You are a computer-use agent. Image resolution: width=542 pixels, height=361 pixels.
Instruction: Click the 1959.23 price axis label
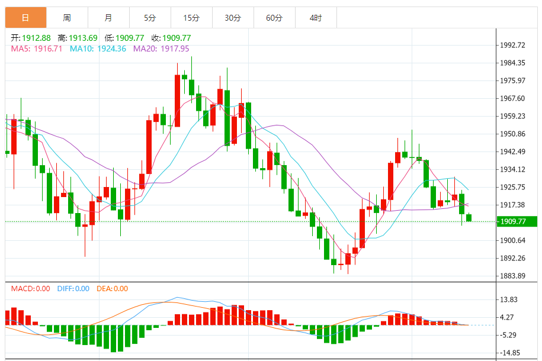click(512, 116)
